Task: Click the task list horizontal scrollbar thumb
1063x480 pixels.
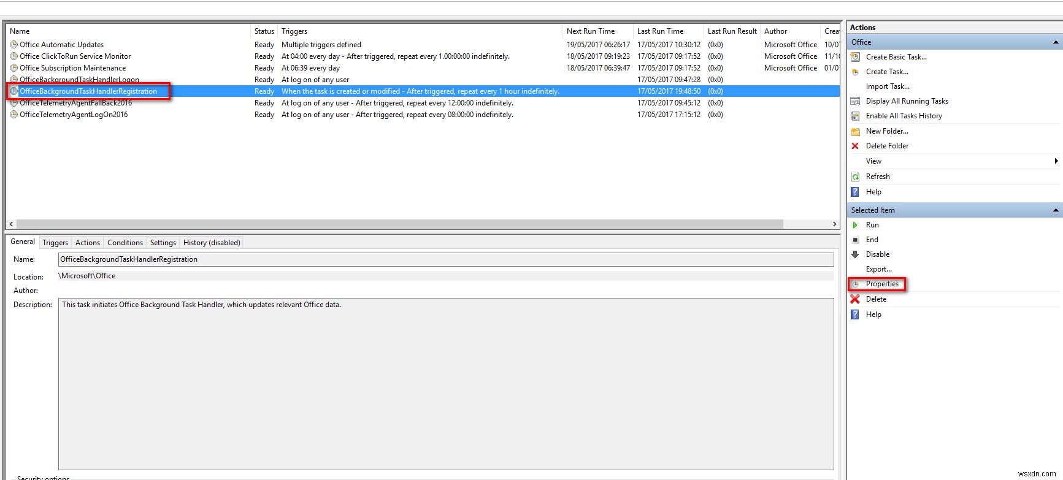Action: point(399,224)
